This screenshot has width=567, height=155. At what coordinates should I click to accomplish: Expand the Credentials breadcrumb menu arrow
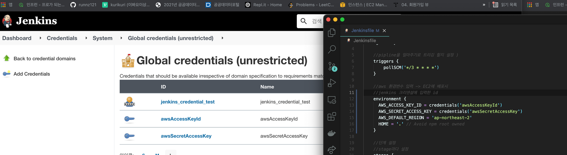(x=86, y=38)
